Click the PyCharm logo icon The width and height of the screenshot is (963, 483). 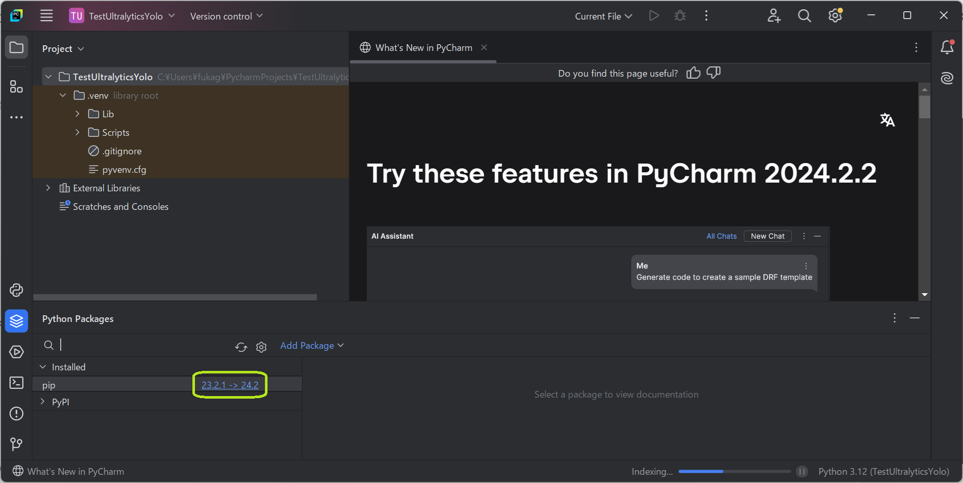[x=16, y=15]
